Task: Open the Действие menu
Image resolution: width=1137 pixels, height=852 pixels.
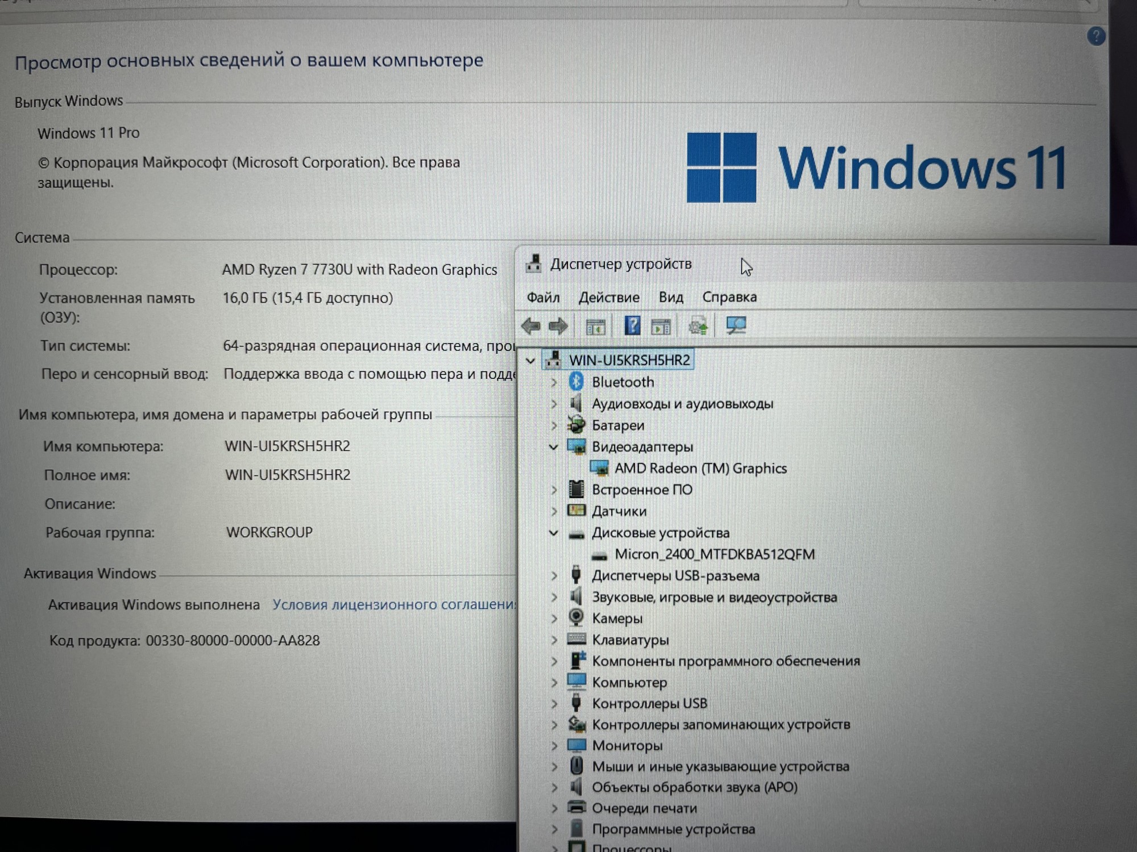Action: click(x=609, y=298)
